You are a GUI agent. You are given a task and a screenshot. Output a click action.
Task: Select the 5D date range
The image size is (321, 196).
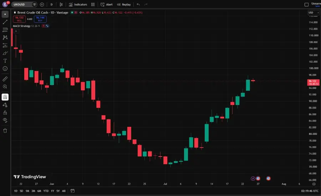(21, 191)
